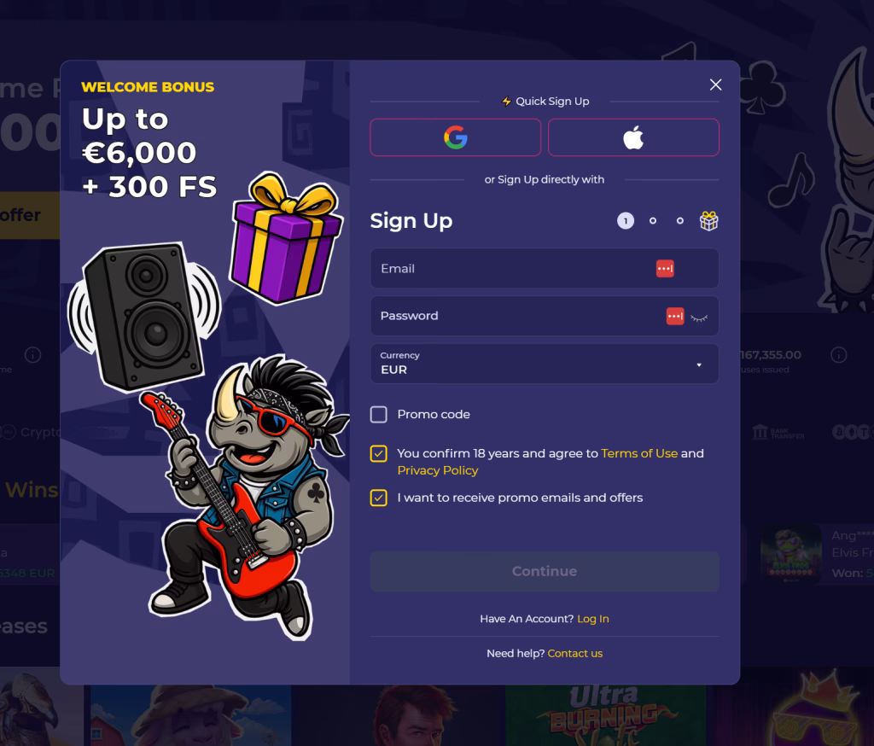Viewport: 874px width, 746px height.
Task: Click the Log In link
Action: click(x=593, y=619)
